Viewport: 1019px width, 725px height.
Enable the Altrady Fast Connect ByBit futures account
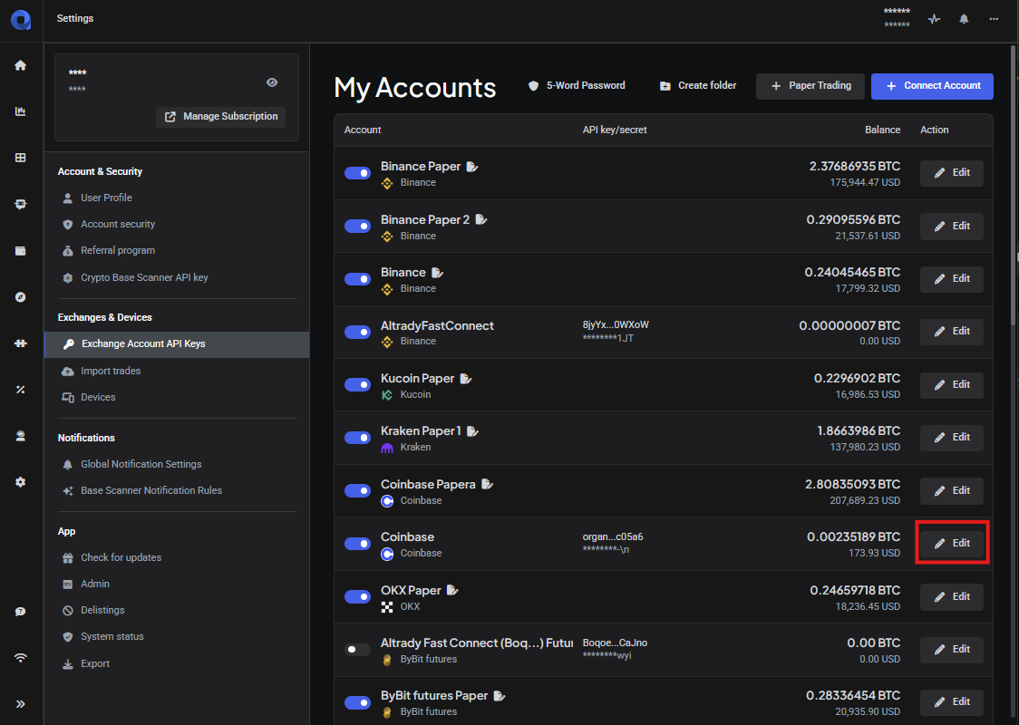[x=357, y=650]
